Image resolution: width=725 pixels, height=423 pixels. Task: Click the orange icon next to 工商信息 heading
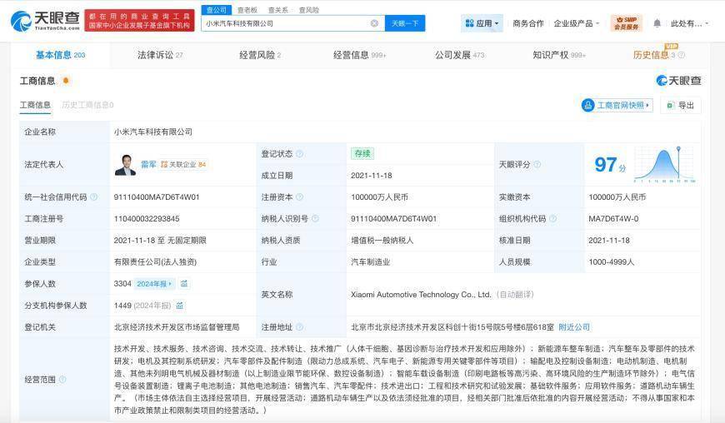point(66,81)
